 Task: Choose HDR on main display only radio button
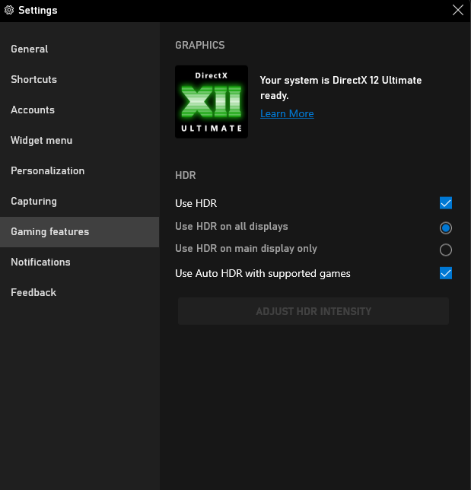point(446,250)
